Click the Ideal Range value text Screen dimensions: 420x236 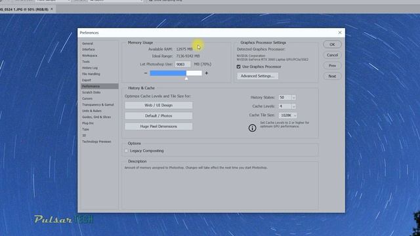coord(188,56)
